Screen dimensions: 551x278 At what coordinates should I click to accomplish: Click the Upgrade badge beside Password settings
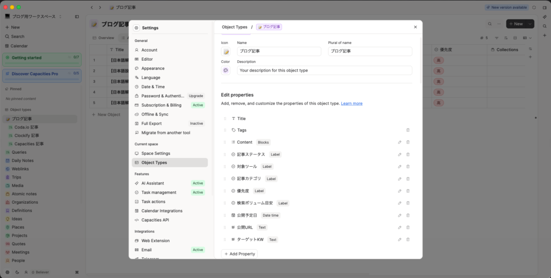click(x=196, y=96)
